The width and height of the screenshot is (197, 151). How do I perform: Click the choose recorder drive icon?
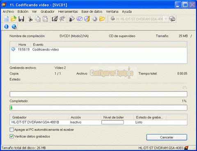[x=172, y=19]
